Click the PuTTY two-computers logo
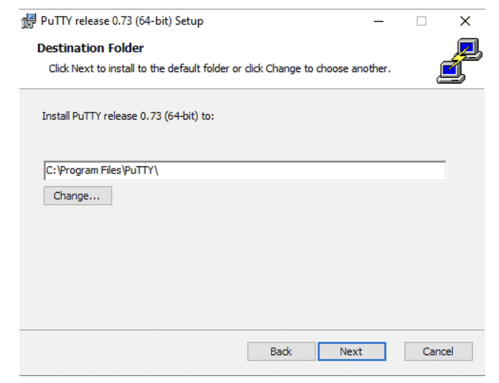The image size is (499, 383). pos(460,60)
